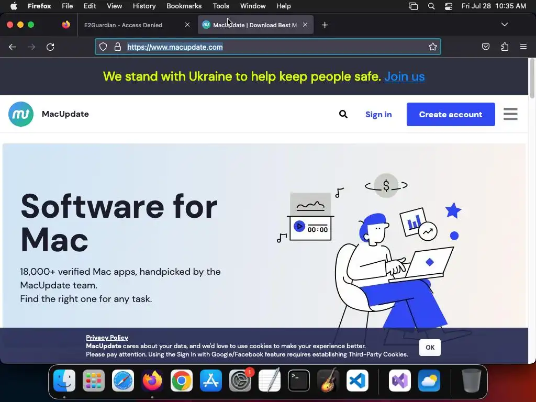The image size is (536, 402).
Task: Open the Firefox application menu in menu bar
Action: (39, 6)
